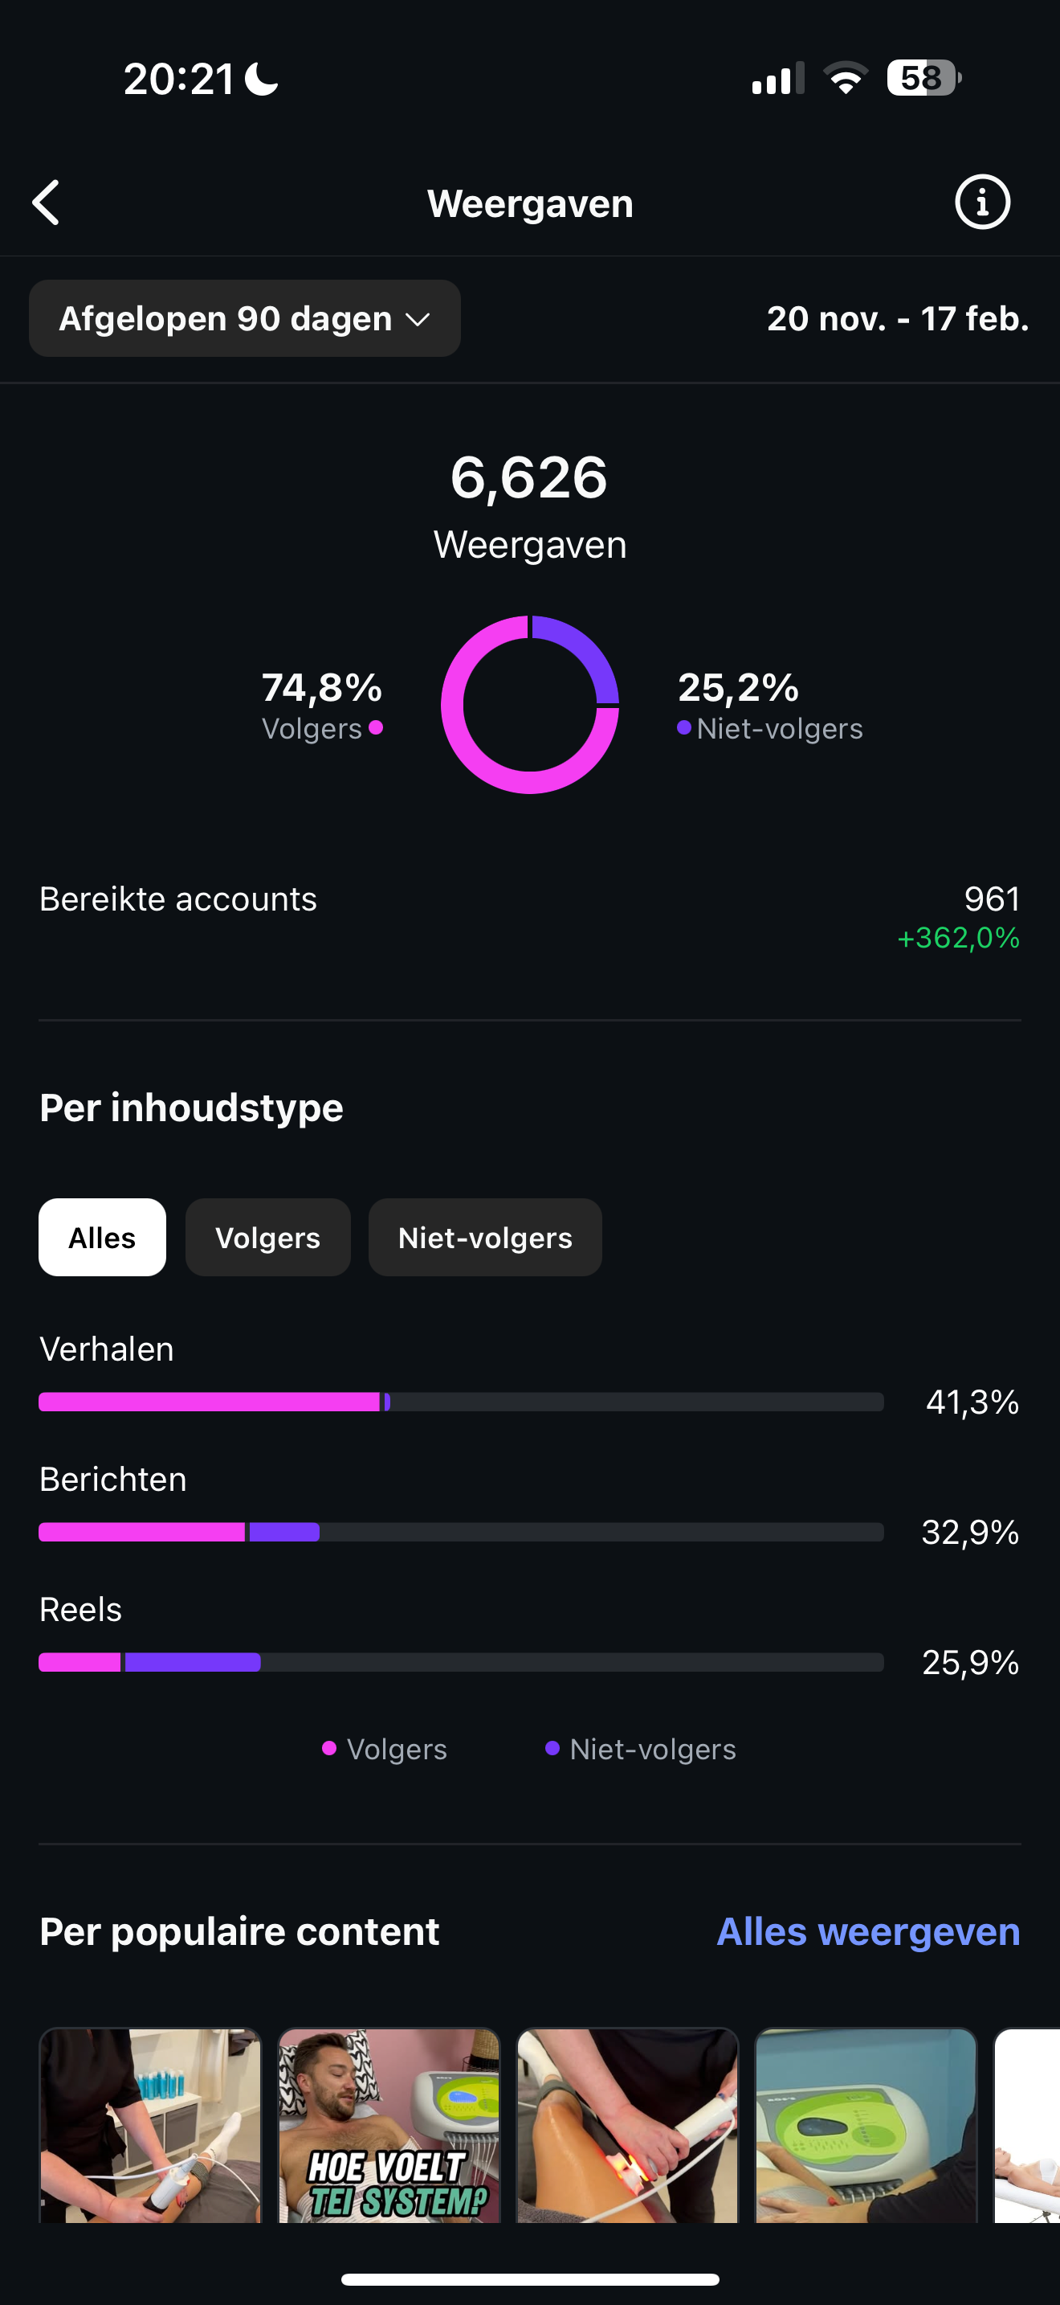Switch to the "Volgers" filter chip
The height and width of the screenshot is (2305, 1060).
click(267, 1238)
